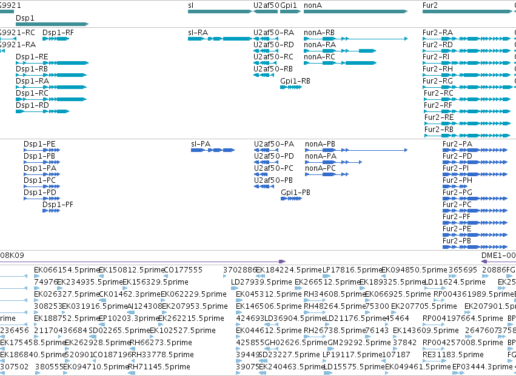The width and height of the screenshot is (516, 376).
Task: Select the Dsp1 gene feature
Action: point(52,24)
